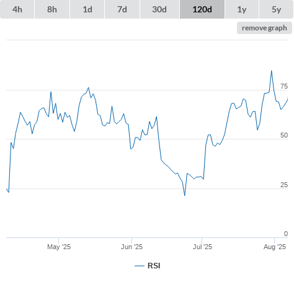Show the 1y time range
Screen dimensions: 294x282
[x=242, y=9]
